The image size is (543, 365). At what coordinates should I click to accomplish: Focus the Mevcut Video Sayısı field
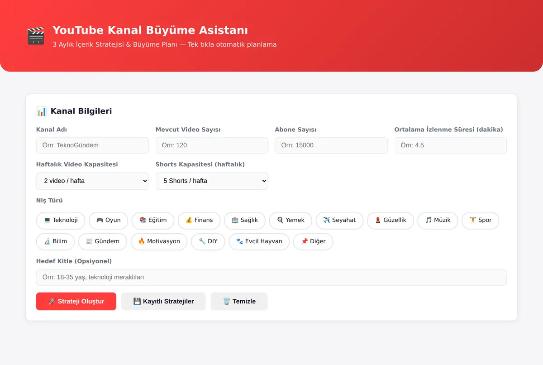click(212, 145)
